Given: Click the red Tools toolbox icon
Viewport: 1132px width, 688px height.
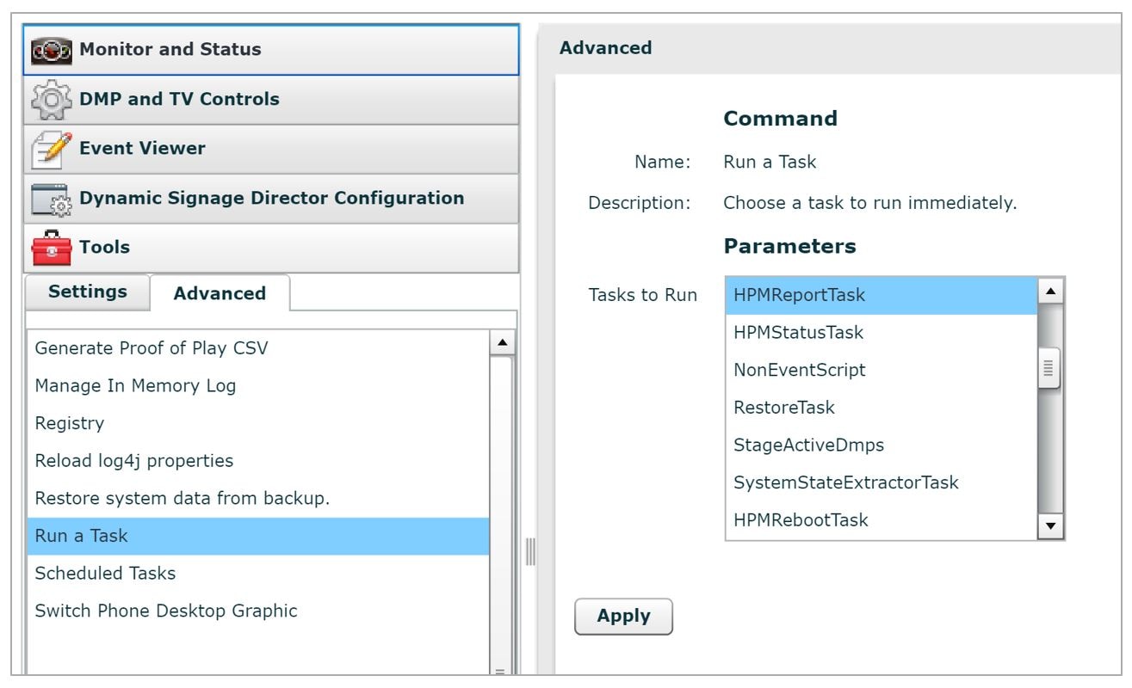Looking at the screenshot, I should (x=52, y=249).
